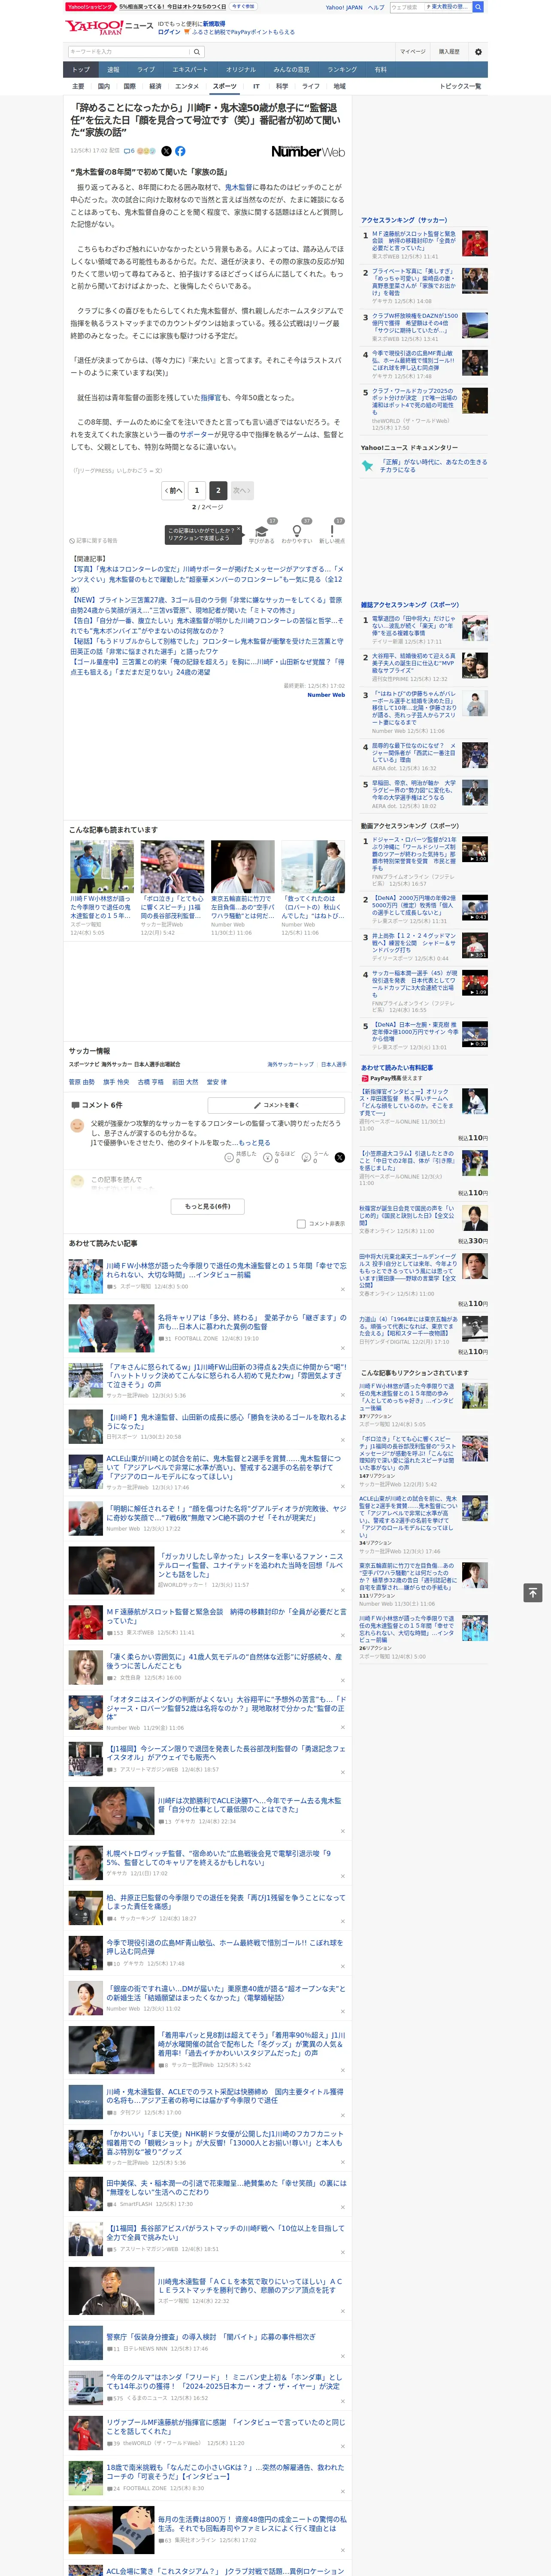Open rank 1 soccer ranking thumbnail
This screenshot has height=2576, width=551.
[475, 243]
